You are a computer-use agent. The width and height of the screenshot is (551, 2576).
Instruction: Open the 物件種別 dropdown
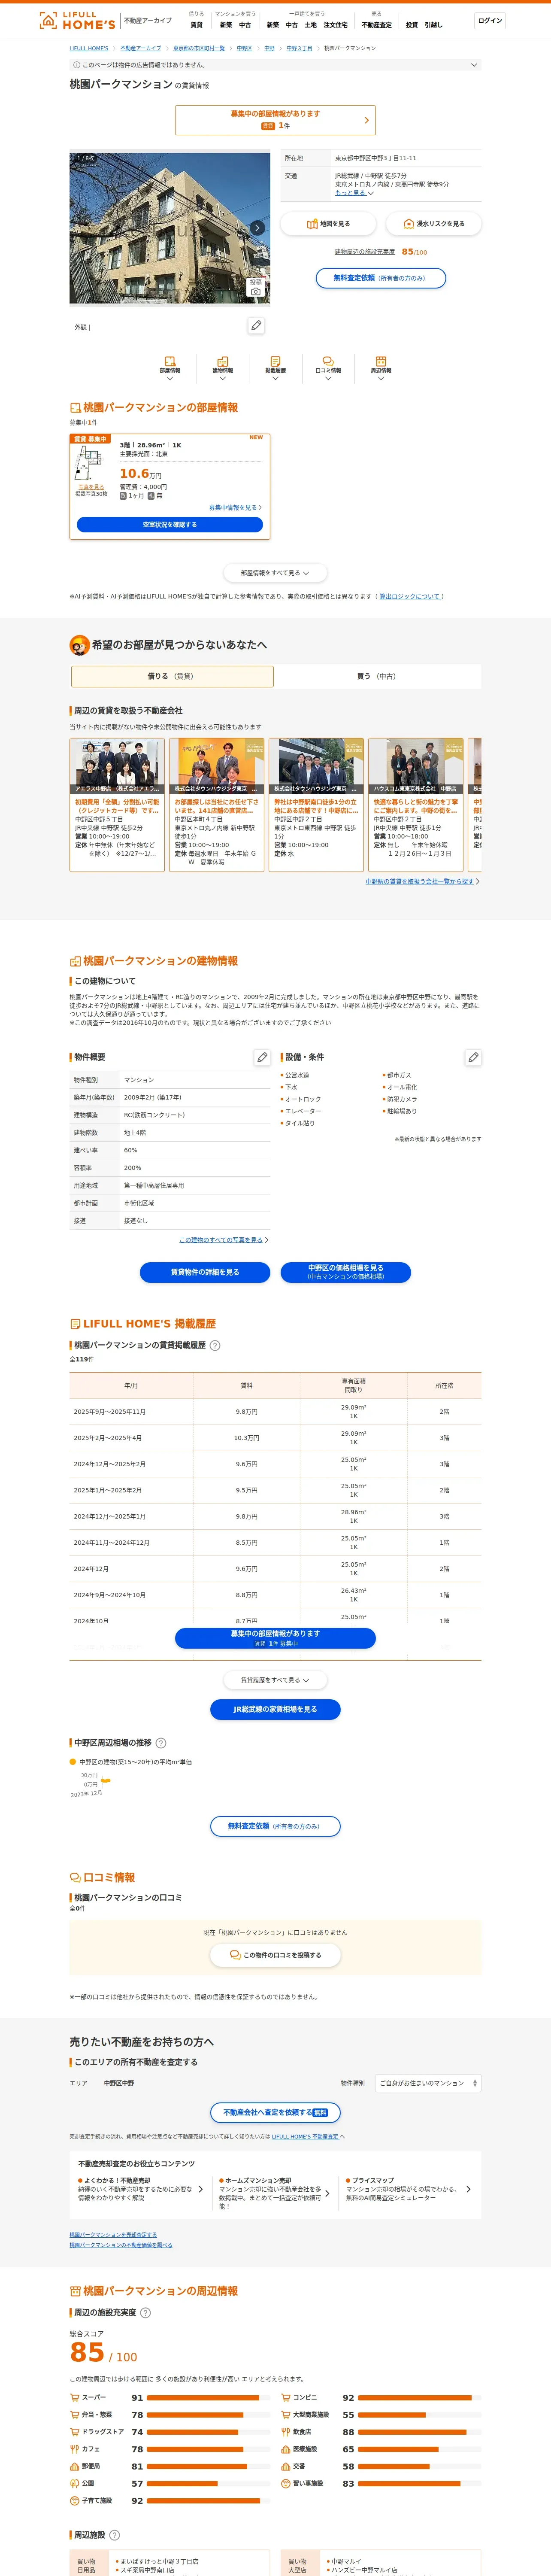point(428,2083)
